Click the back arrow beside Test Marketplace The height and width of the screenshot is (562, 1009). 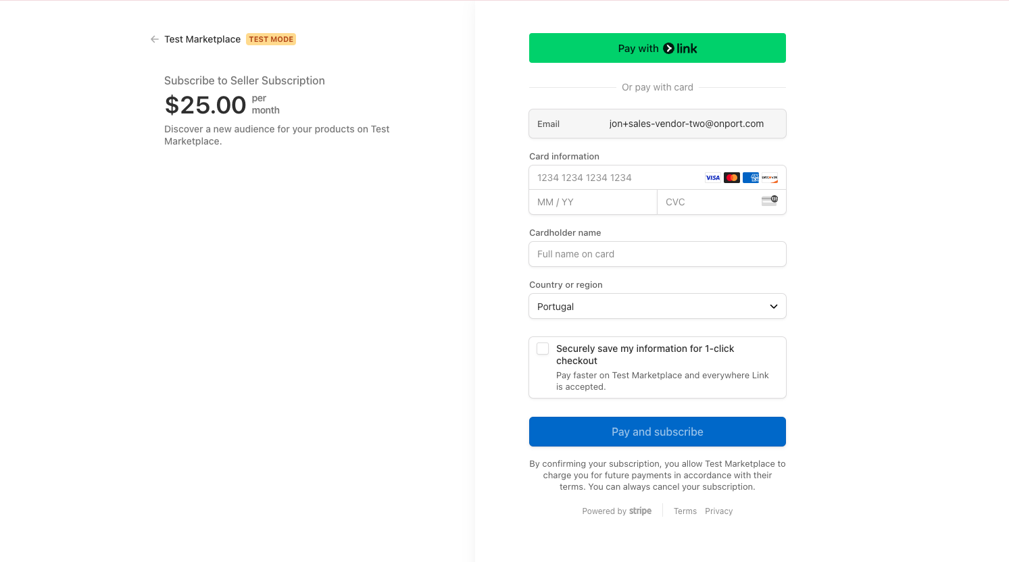[155, 39]
